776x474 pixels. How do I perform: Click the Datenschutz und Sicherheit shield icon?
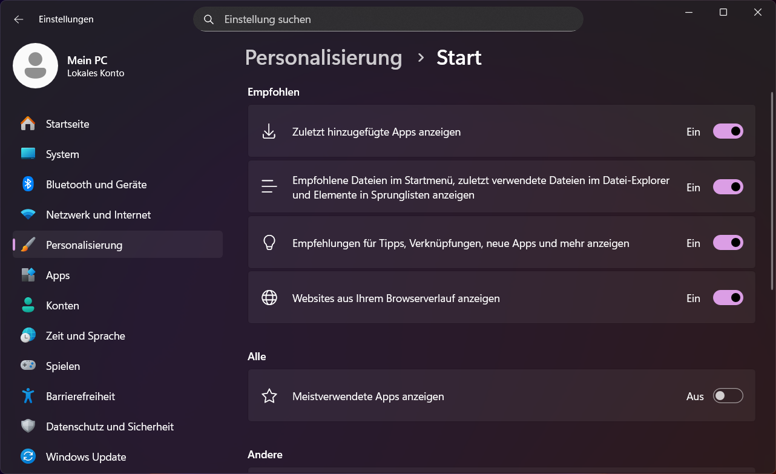(28, 427)
